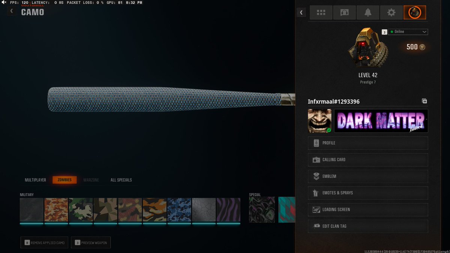Select the purple-green swirl Special camo
The width and height of the screenshot is (450, 253).
point(262,210)
